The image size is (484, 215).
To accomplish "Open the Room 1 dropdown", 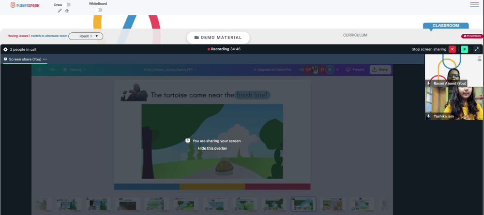I will tap(86, 36).
